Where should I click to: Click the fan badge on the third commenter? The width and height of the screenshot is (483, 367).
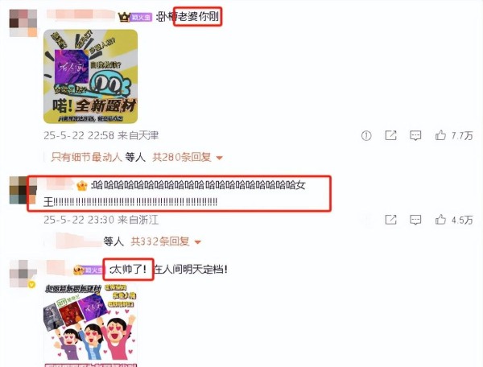click(93, 270)
